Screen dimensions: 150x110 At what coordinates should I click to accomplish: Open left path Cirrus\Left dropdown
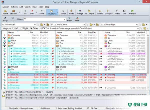(x=35, y=25)
